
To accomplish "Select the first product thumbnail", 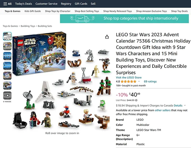I will point(7,36).
